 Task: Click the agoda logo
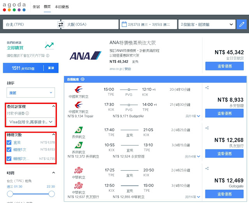click(x=14, y=7)
